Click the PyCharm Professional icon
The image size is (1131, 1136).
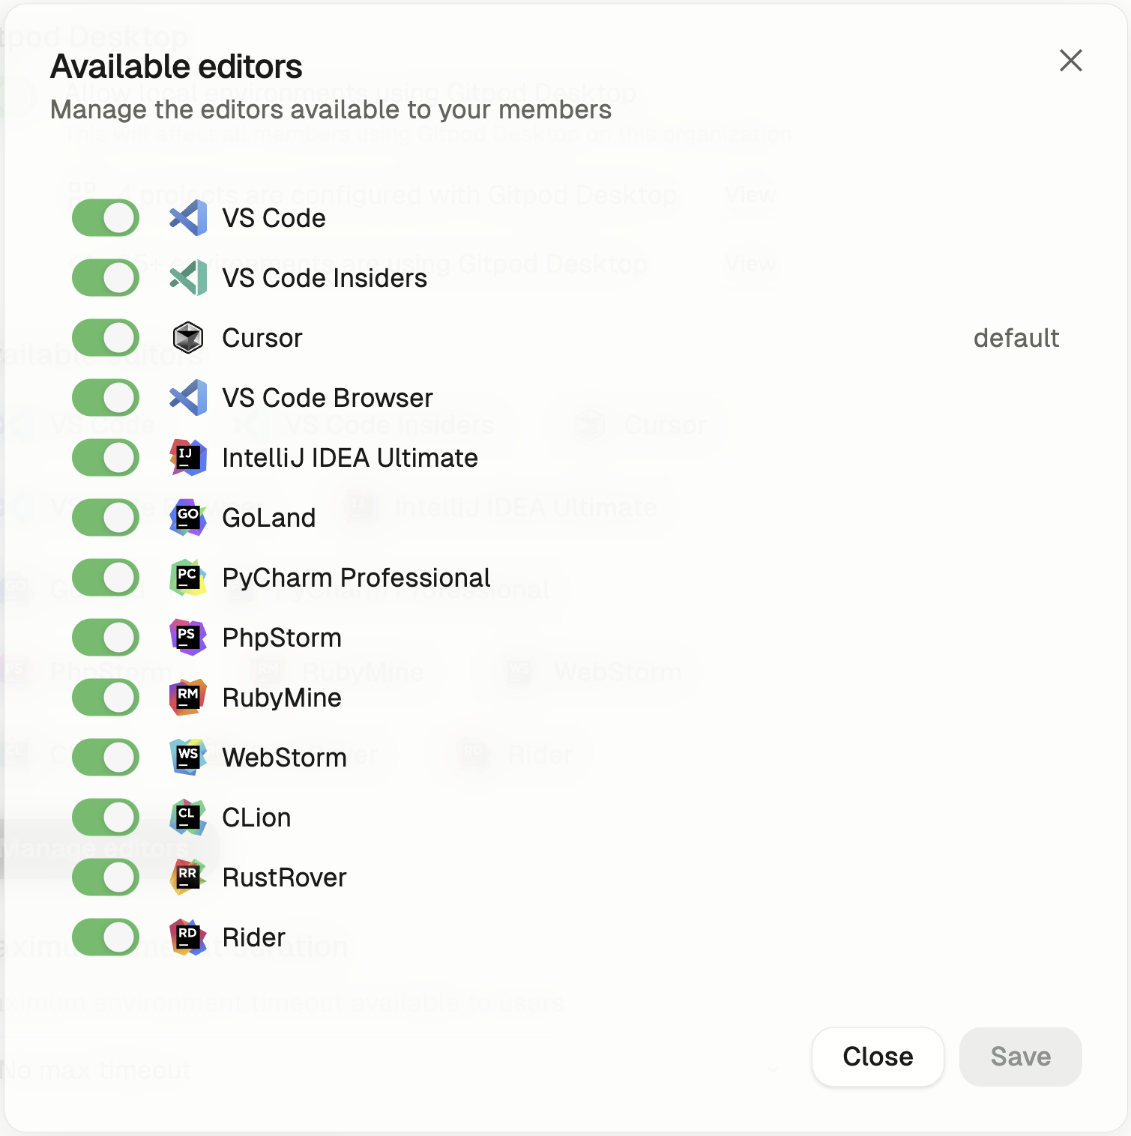tap(188, 578)
